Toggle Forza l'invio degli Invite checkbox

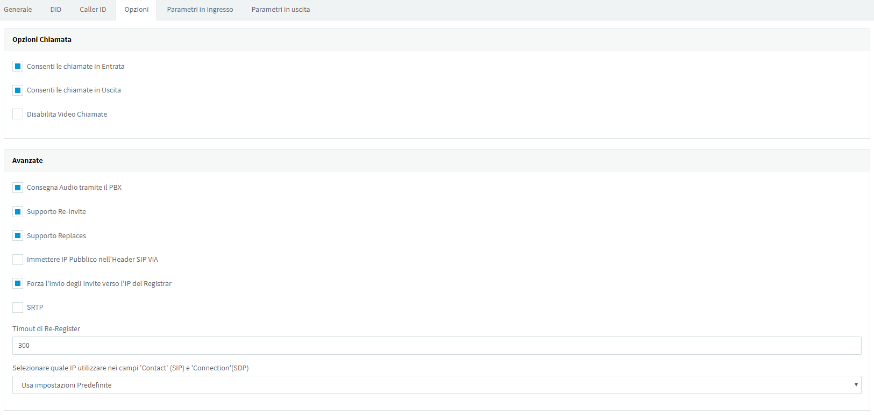coord(18,283)
